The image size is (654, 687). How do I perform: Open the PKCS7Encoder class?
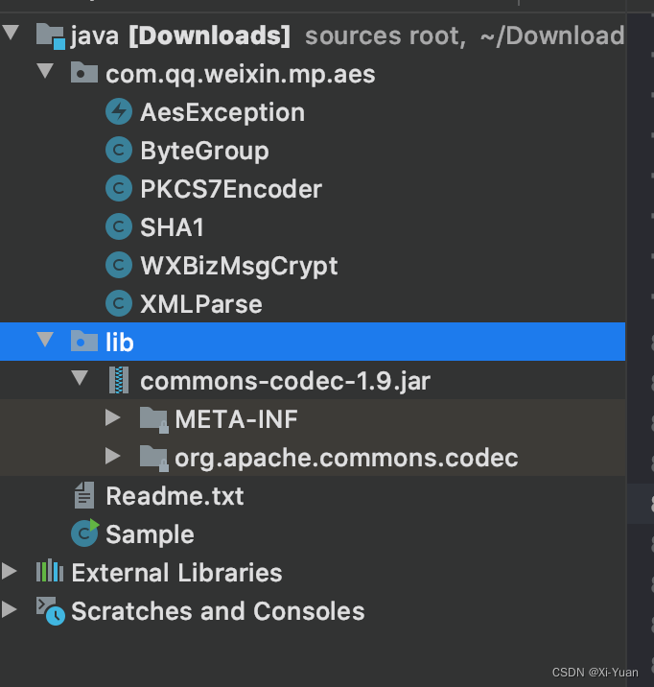[231, 189]
